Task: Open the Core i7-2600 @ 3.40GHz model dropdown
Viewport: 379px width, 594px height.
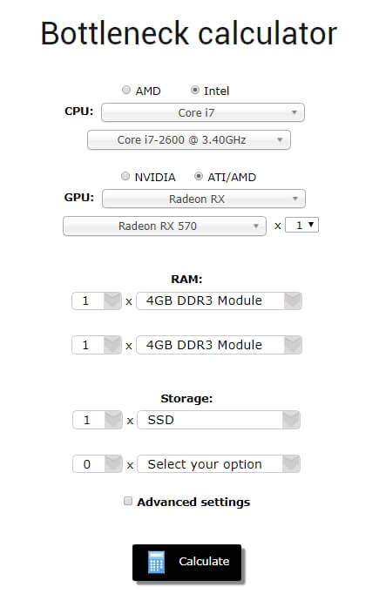Action: [189, 139]
